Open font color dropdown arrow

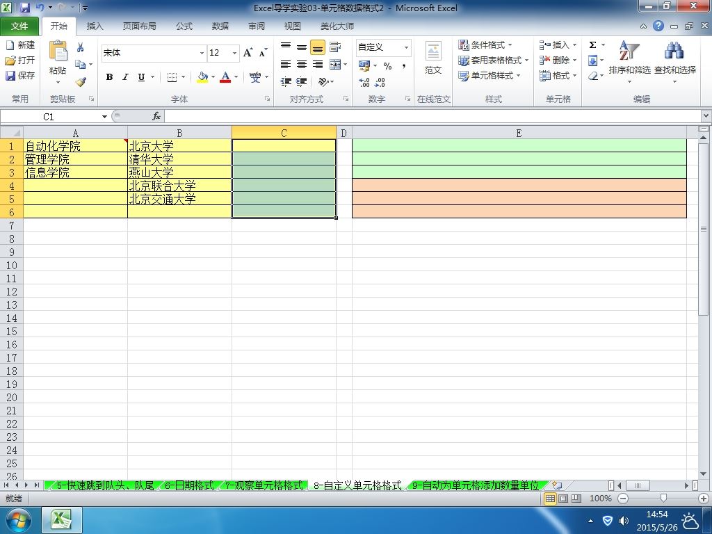(x=236, y=77)
